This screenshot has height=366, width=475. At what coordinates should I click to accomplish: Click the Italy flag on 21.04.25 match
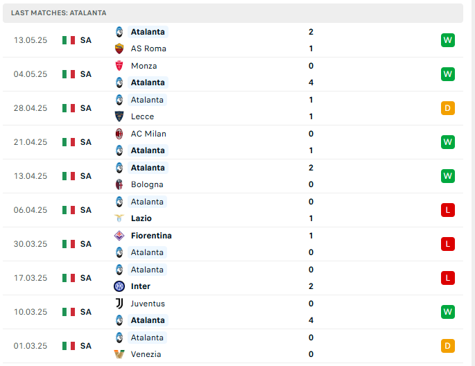point(69,142)
